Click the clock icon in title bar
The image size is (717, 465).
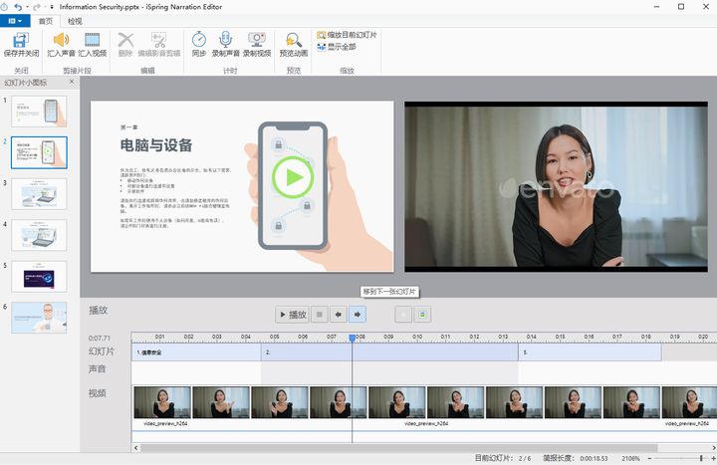coord(4,7)
